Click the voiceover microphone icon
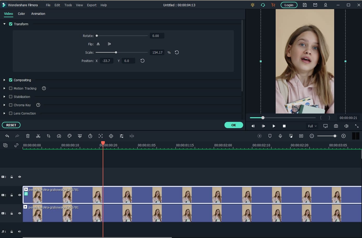 (280, 136)
